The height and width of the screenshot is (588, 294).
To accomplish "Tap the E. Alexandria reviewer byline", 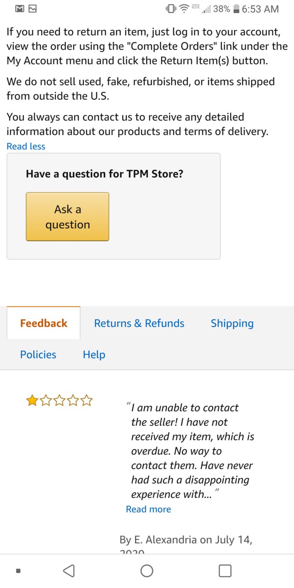I will tap(186, 544).
